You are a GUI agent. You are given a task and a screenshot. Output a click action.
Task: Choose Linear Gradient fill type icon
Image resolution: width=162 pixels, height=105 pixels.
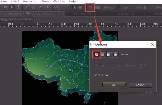[x=109, y=54]
